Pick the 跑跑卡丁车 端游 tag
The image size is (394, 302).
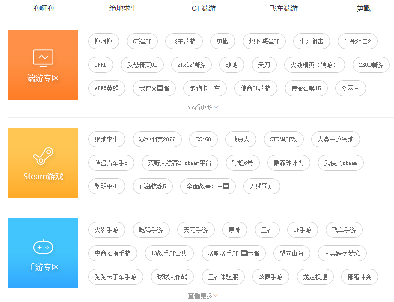[205, 88]
